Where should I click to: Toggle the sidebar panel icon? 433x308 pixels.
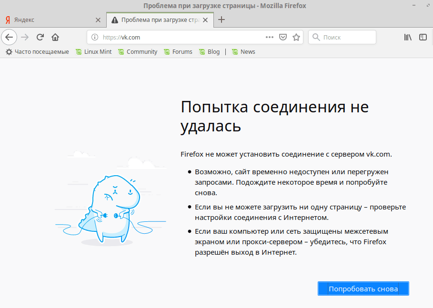(423, 37)
